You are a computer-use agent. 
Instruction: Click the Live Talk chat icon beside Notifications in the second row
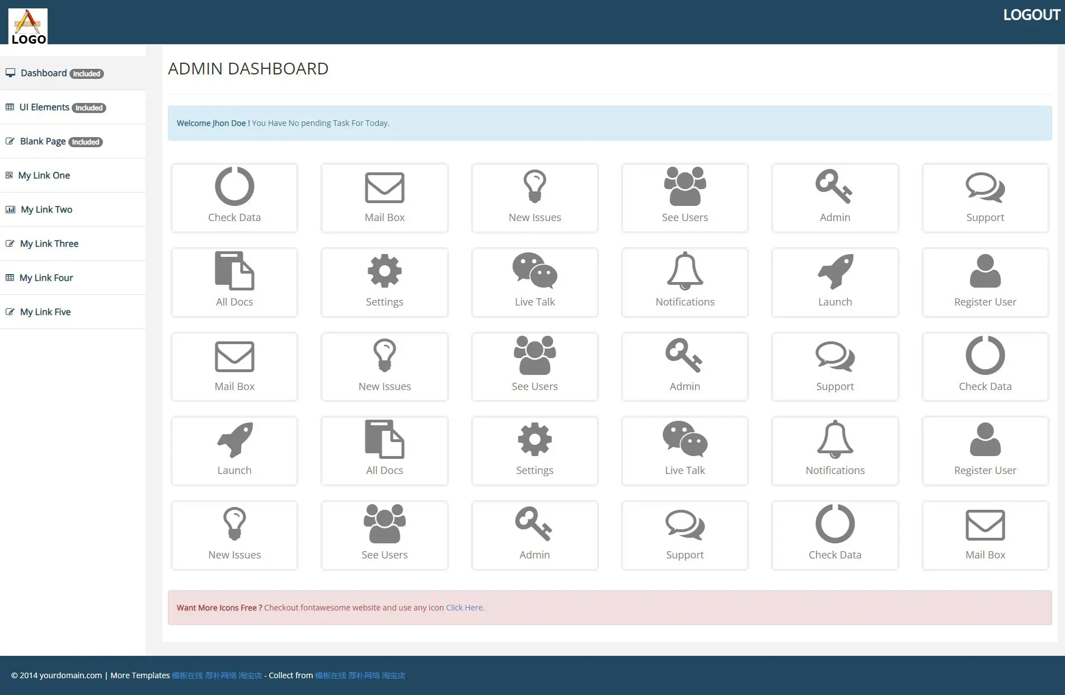tap(534, 271)
